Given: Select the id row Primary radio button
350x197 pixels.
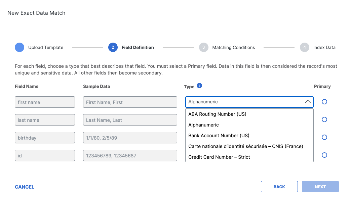Looking at the screenshot, I should tap(324, 155).
